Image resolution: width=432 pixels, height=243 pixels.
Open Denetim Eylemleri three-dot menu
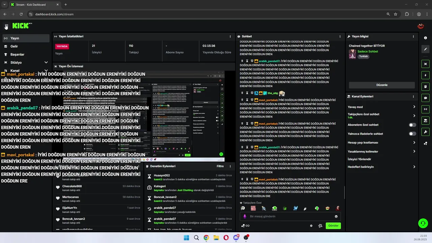230,166
